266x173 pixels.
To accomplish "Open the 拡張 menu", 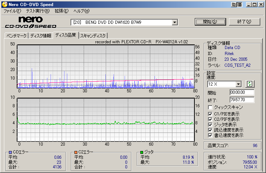I will (61, 11).
